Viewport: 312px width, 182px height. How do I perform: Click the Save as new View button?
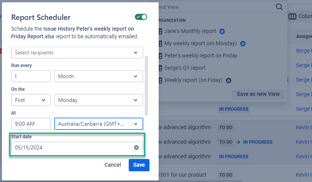tap(258, 94)
